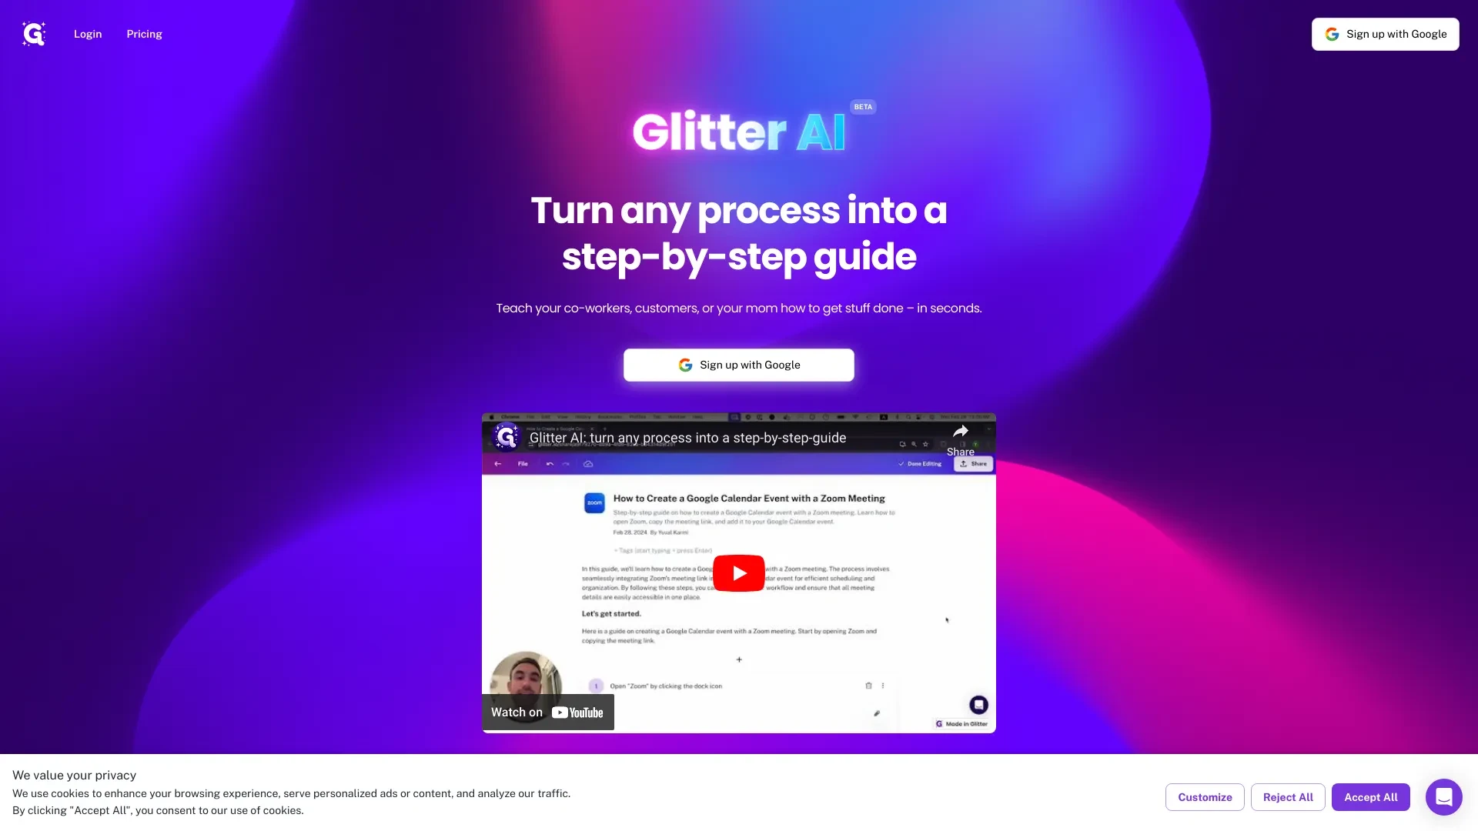
Task: Open the Pricing menu item
Action: click(143, 34)
